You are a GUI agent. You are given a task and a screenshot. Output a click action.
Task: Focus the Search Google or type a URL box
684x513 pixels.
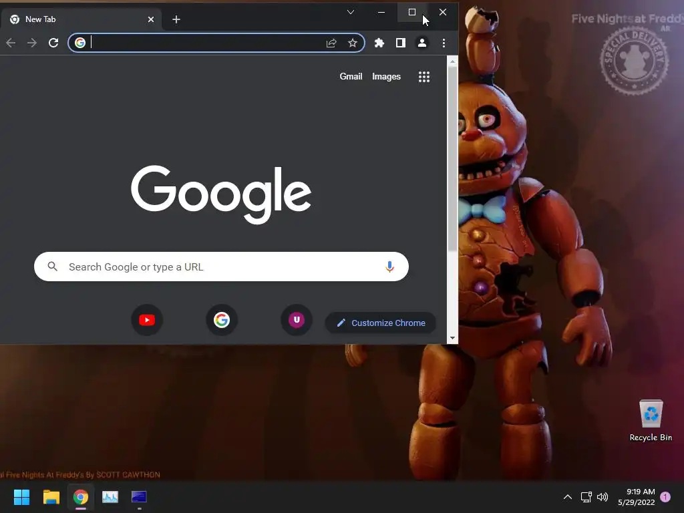(x=221, y=267)
